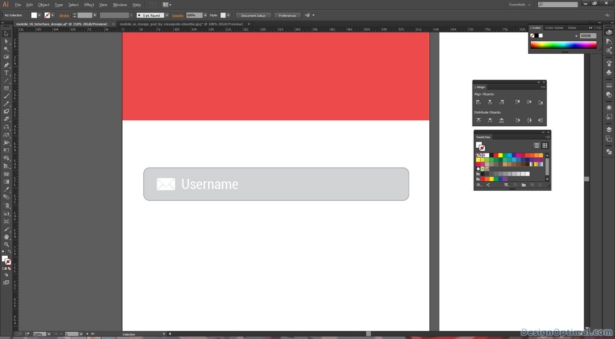This screenshot has height=339, width=615.
Task: Click New Color Group folder icon
Action: 524,185
